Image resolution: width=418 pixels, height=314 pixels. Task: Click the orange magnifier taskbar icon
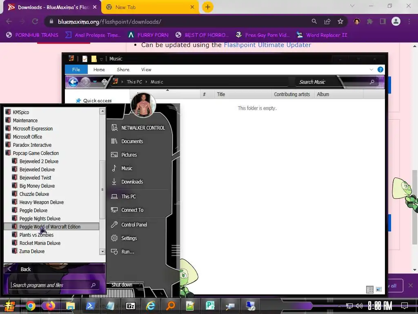pos(170,306)
